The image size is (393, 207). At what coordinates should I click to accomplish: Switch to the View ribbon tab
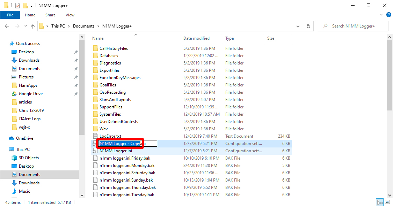(x=70, y=15)
